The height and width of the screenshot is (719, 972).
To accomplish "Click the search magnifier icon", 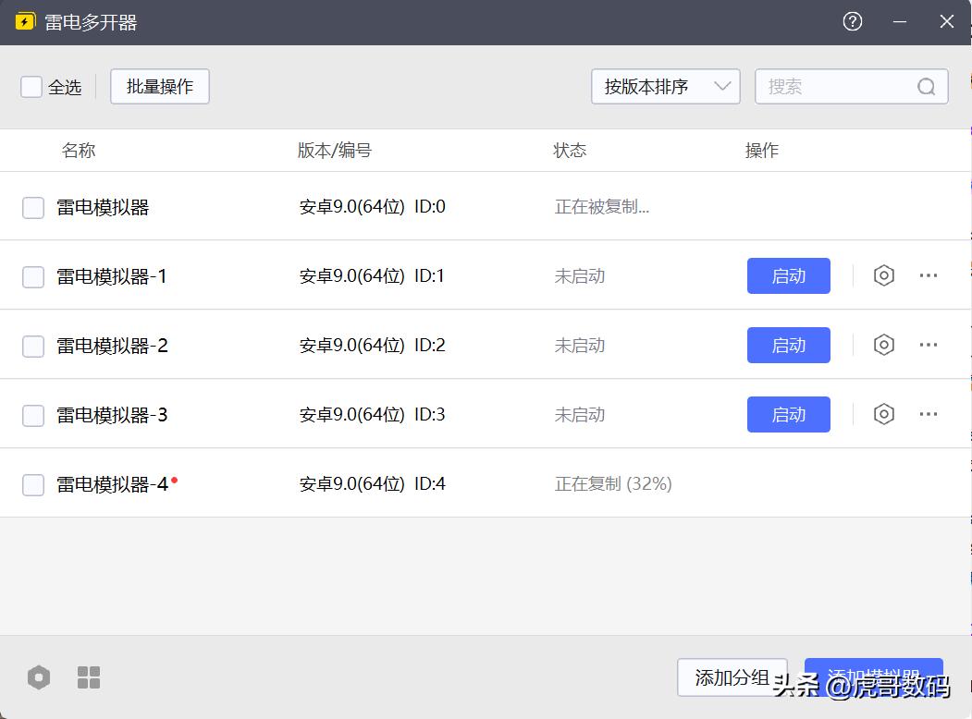I will [x=926, y=87].
